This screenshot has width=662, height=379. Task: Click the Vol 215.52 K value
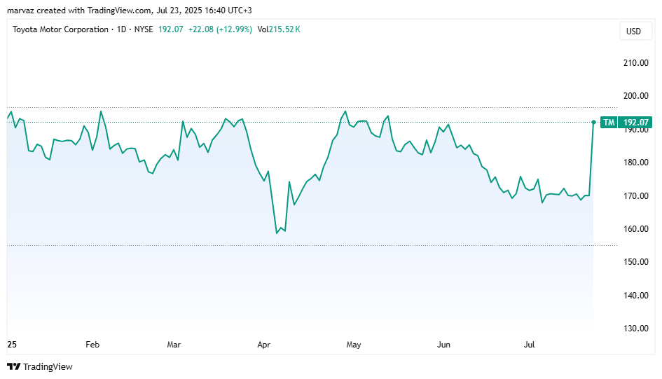click(279, 29)
